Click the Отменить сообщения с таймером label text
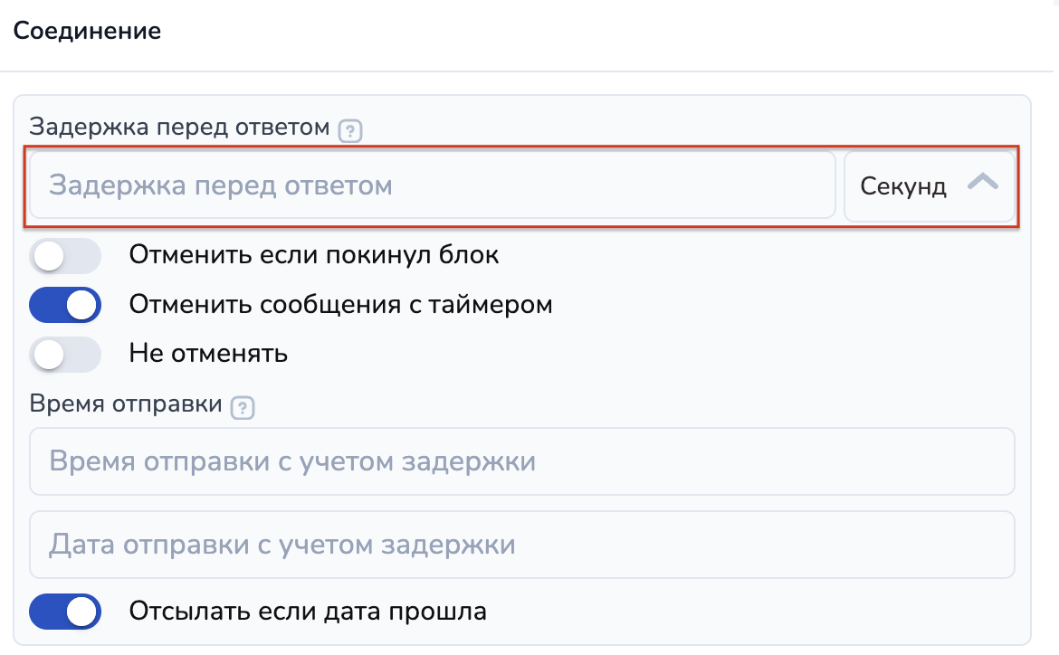The width and height of the screenshot is (1059, 655). pyautogui.click(x=340, y=305)
